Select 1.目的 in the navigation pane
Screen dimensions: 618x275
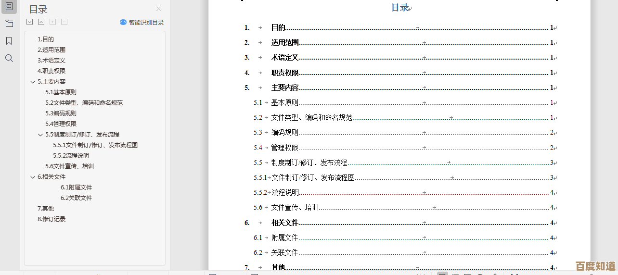pos(46,39)
